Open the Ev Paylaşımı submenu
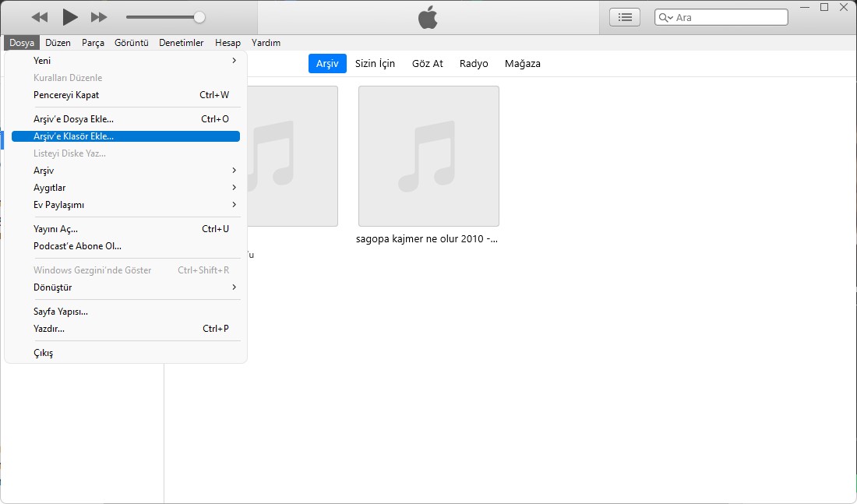 click(125, 205)
